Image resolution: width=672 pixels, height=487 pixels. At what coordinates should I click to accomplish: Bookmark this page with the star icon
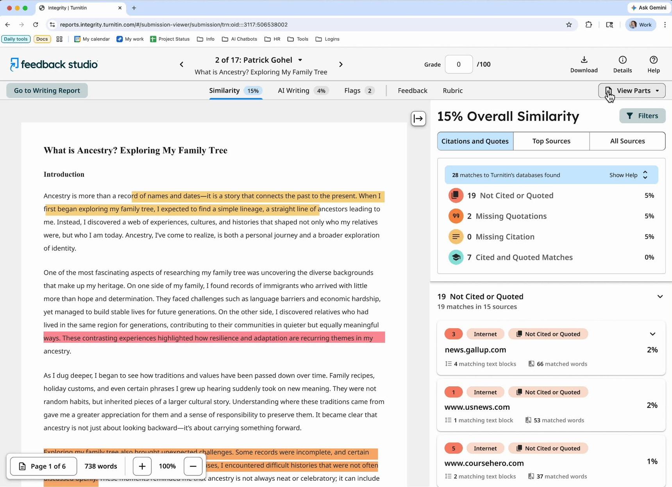[569, 25]
